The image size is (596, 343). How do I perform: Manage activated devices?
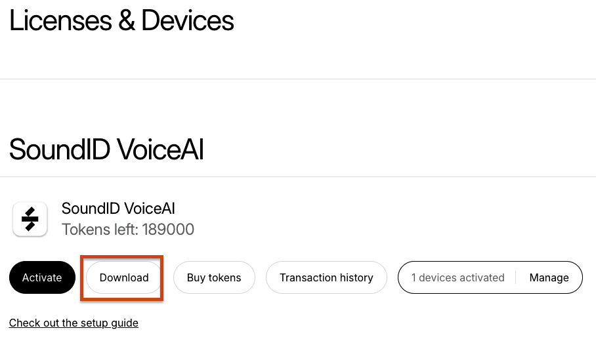[x=549, y=277]
